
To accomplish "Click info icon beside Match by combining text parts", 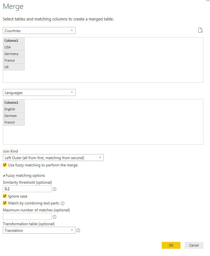I will coord(62,203).
